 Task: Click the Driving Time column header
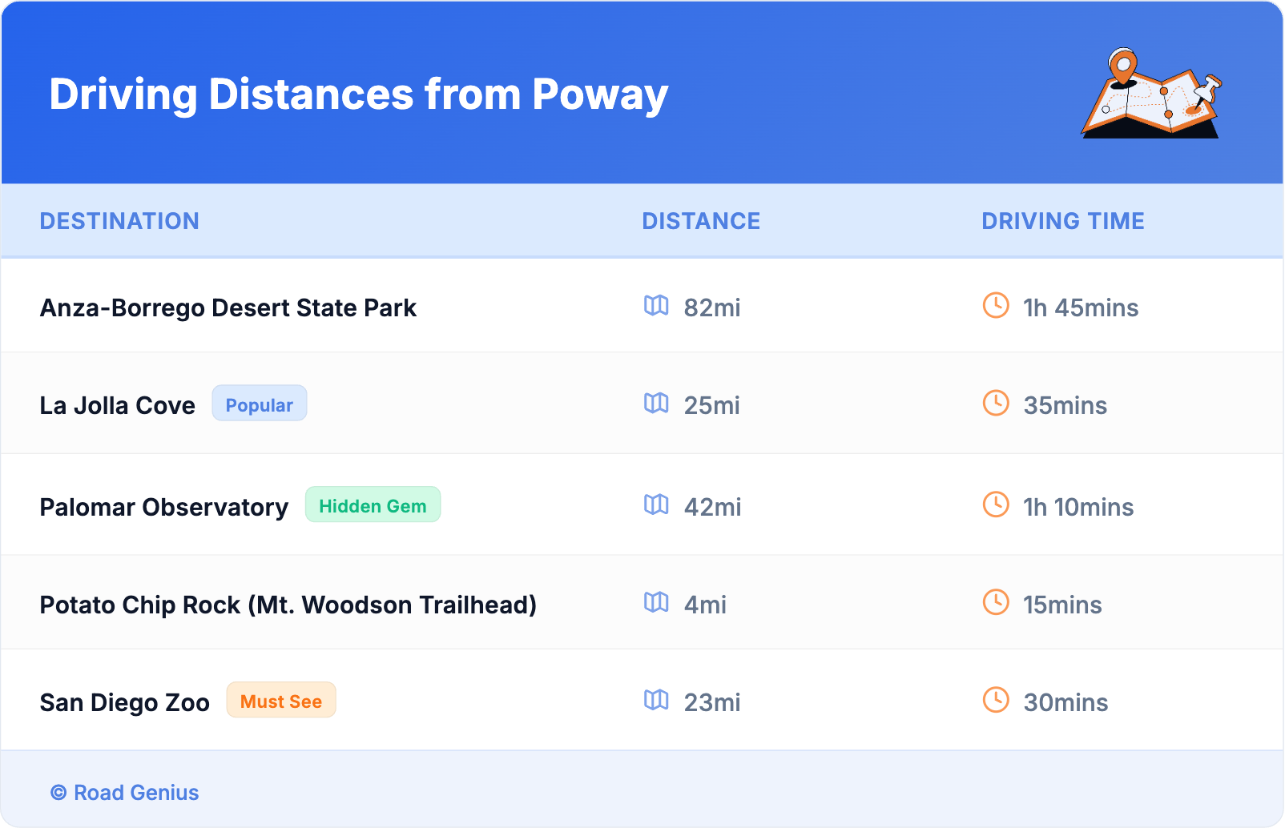tap(1063, 221)
